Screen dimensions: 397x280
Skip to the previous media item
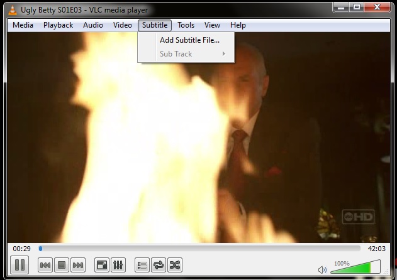pos(45,265)
